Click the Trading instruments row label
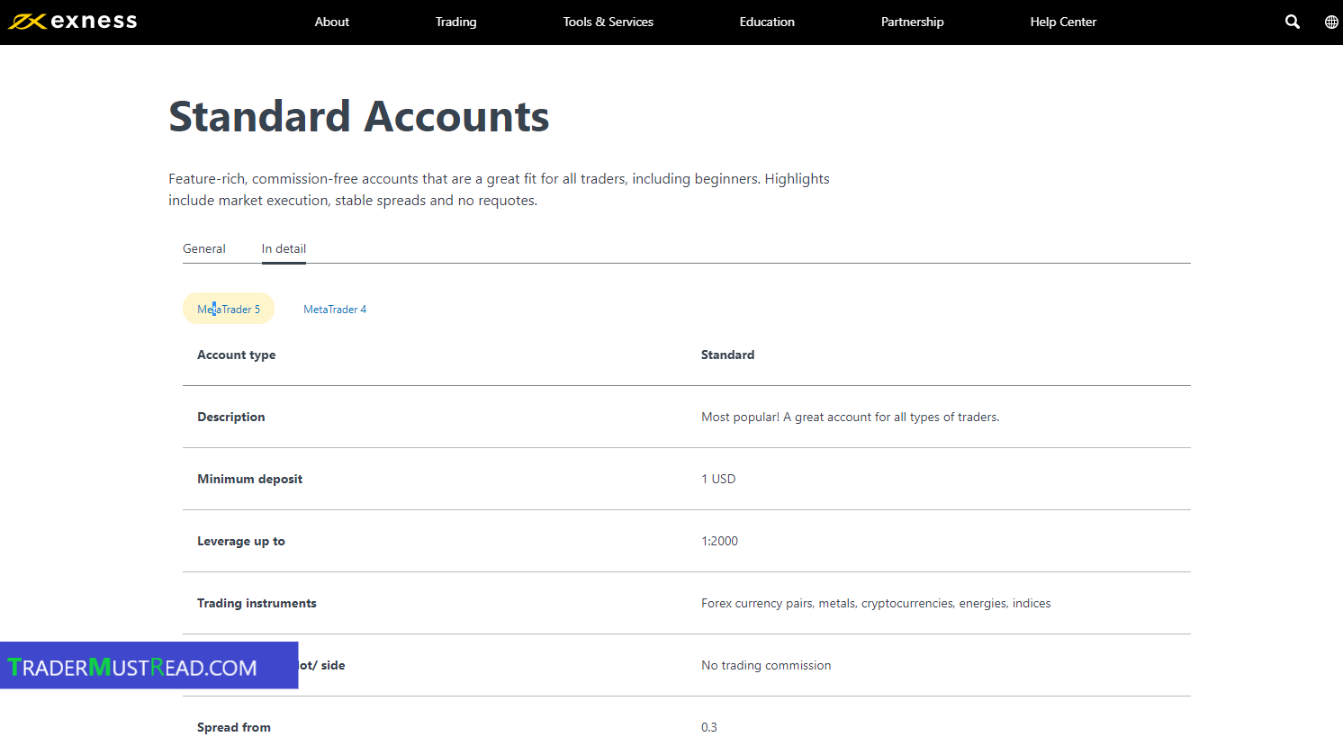This screenshot has width=1343, height=755. [x=257, y=603]
